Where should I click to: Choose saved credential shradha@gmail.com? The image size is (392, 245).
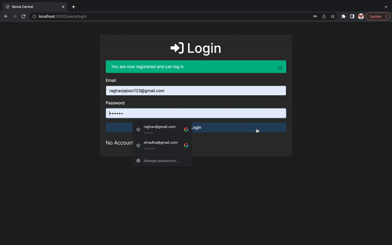(x=162, y=145)
